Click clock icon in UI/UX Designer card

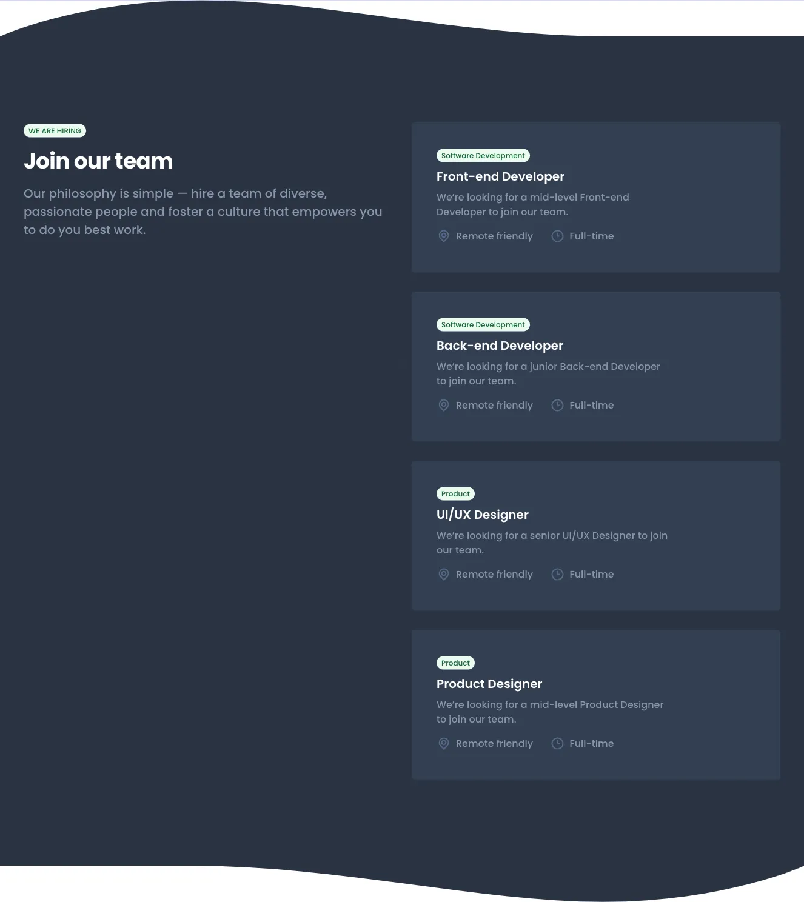pos(557,575)
